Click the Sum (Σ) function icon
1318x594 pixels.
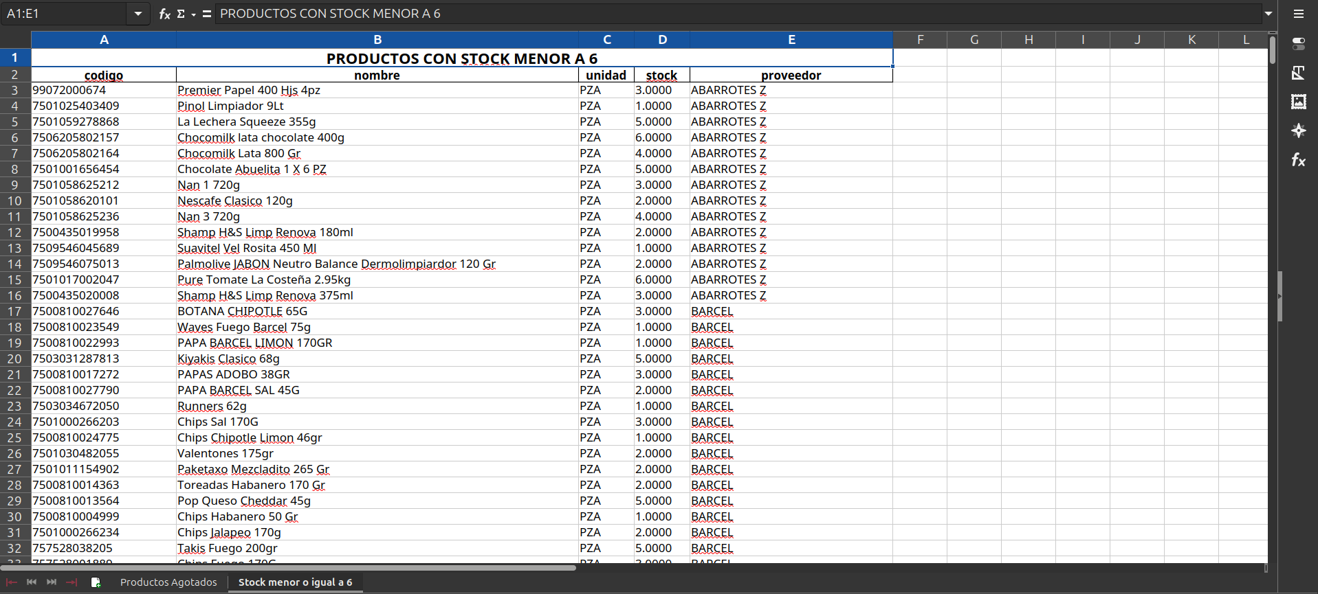click(x=181, y=14)
